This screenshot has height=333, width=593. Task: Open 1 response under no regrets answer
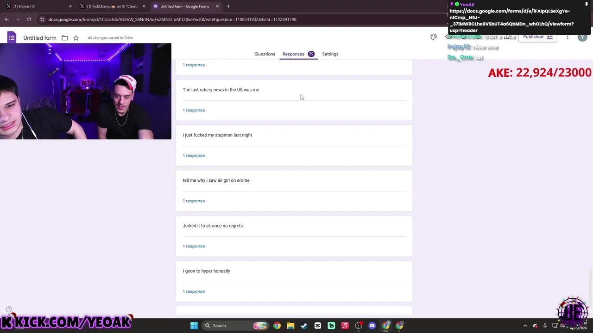pos(194,246)
